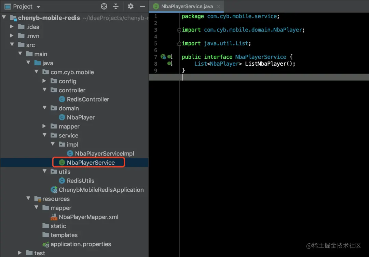Open the Project view dropdown
Screen dimensions: 369x257
[x=38, y=7]
